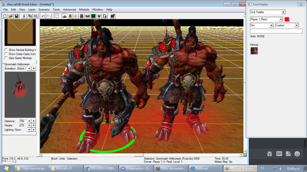Create a new map with the New icon

pos(5,16)
